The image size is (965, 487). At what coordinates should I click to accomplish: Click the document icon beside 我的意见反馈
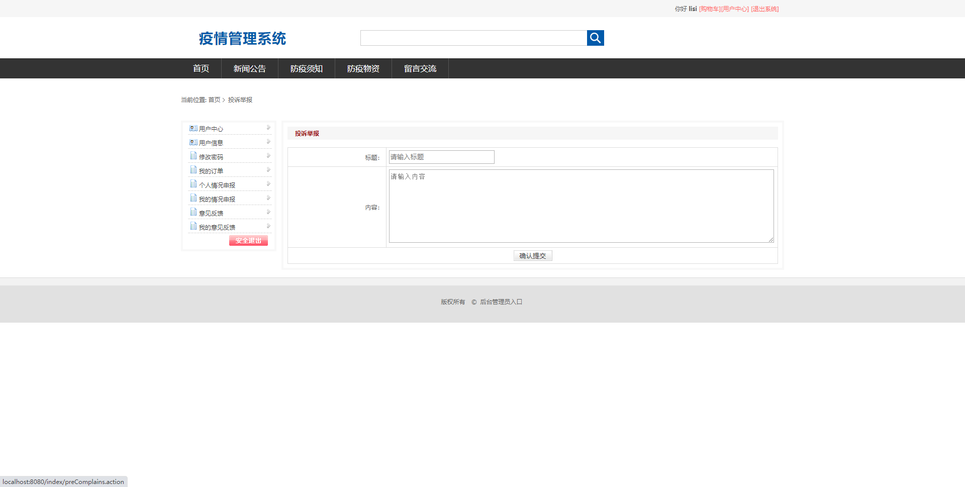coord(194,227)
